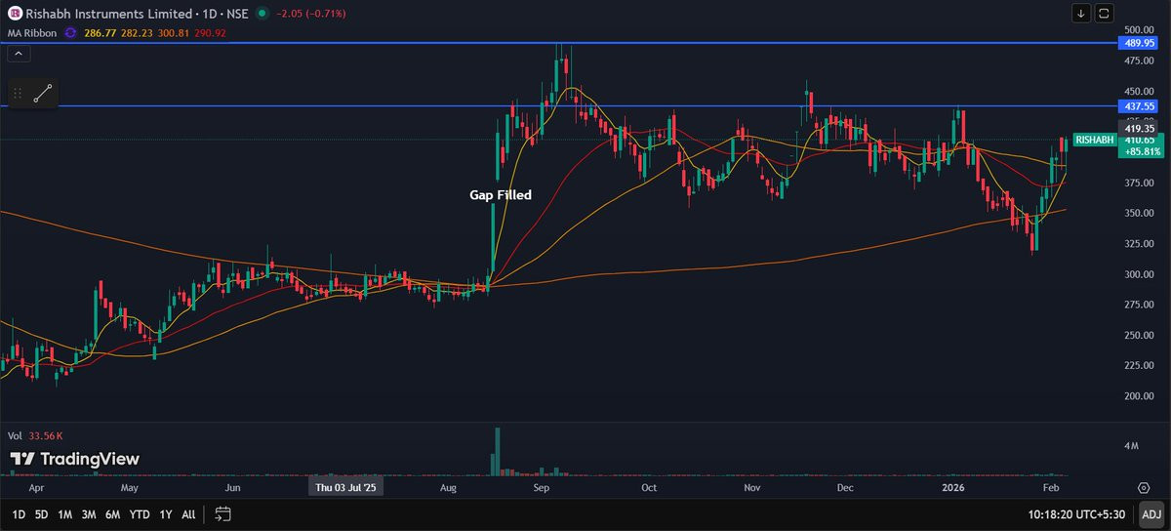
Task: Click the drawing toolbar drag handle
Action: coord(17,95)
